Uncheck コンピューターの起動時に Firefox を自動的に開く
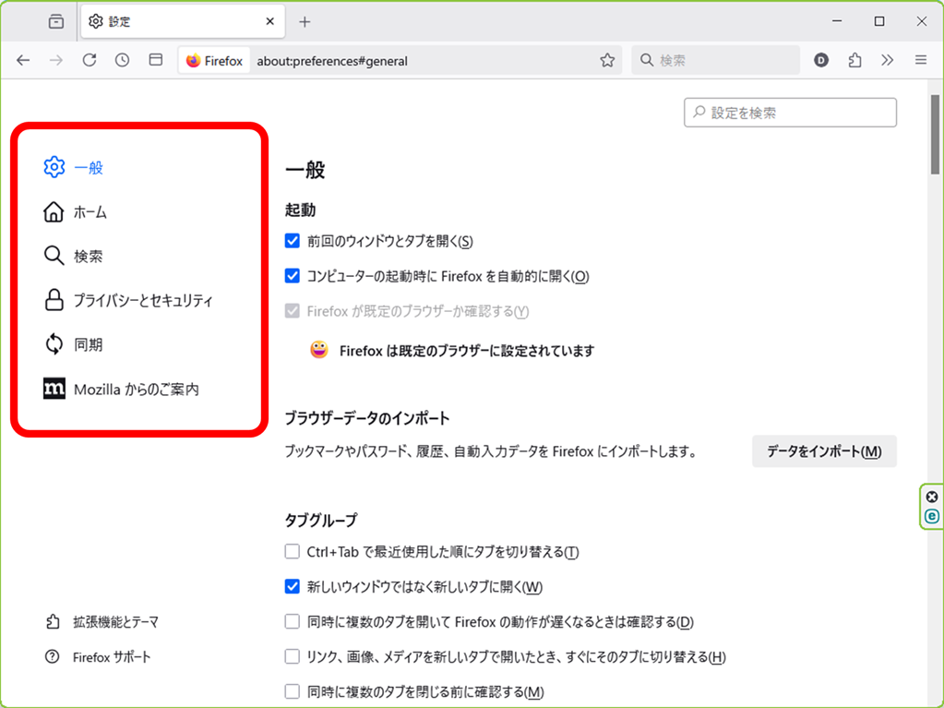 click(292, 276)
